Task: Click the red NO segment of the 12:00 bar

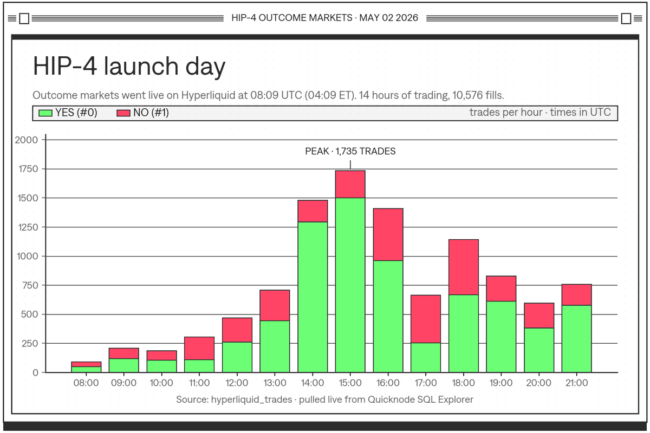Action: point(237,330)
